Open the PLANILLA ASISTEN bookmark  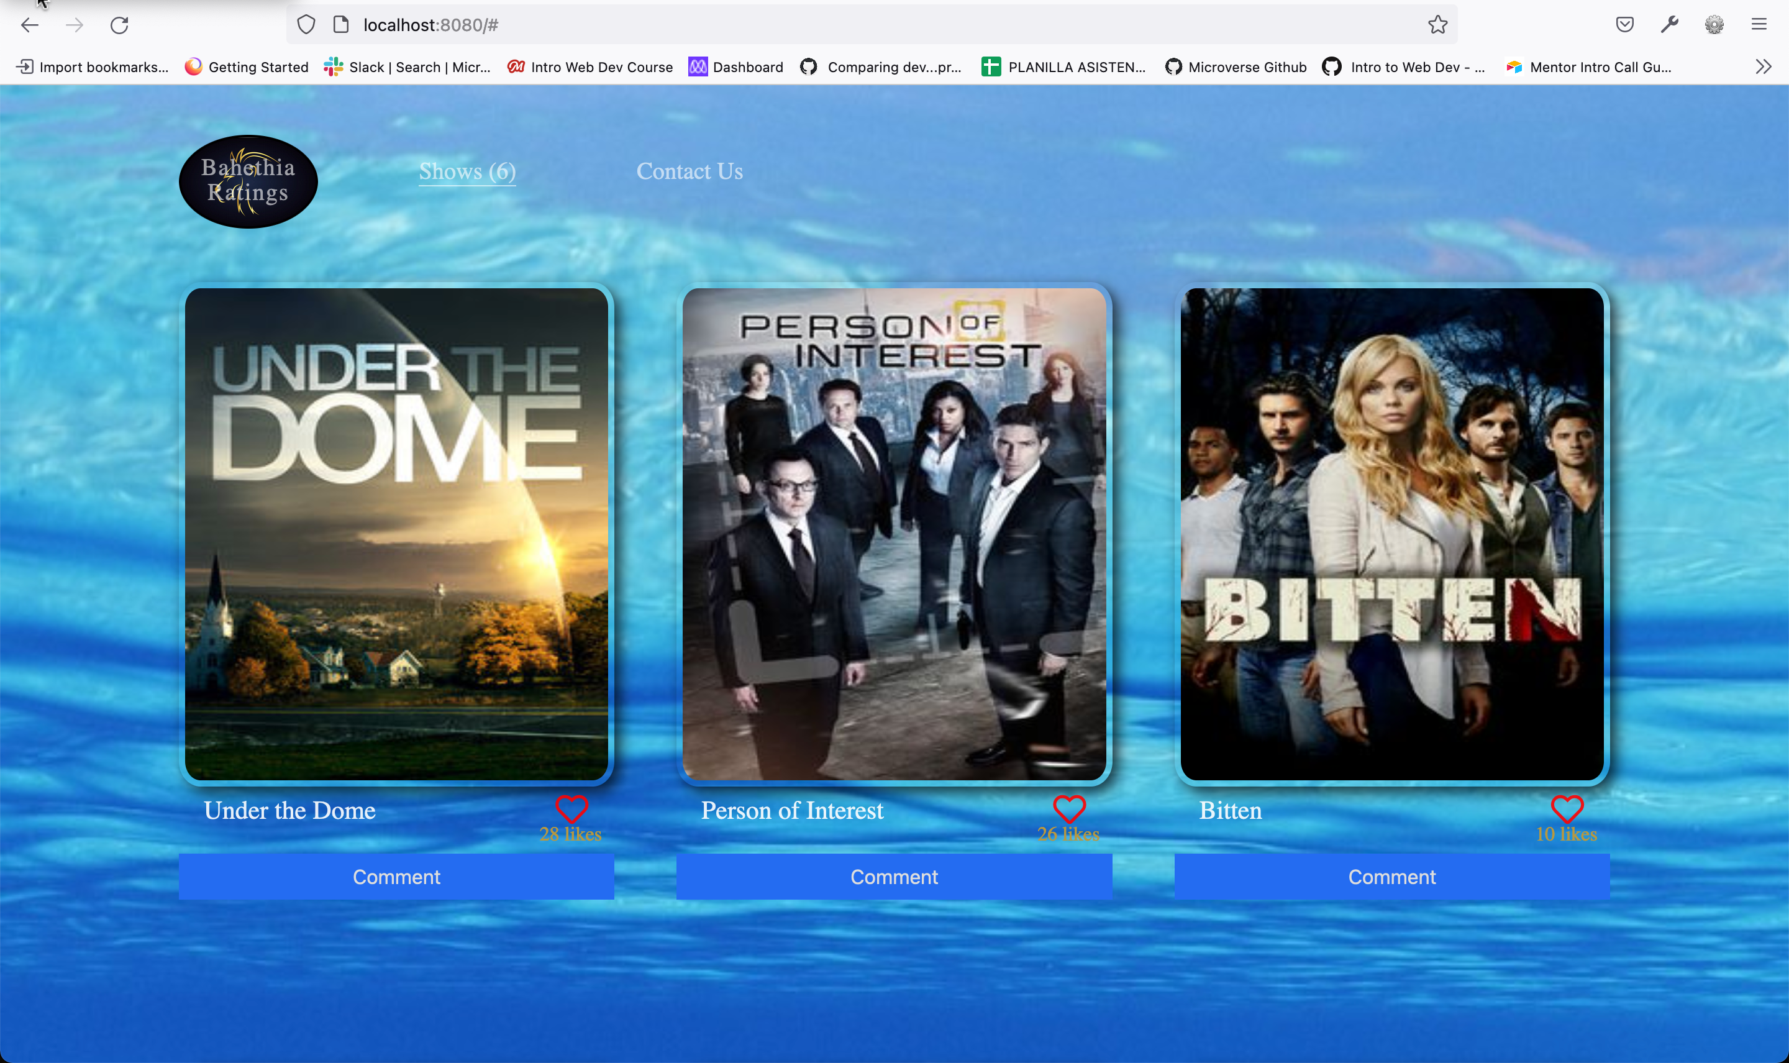(1063, 66)
